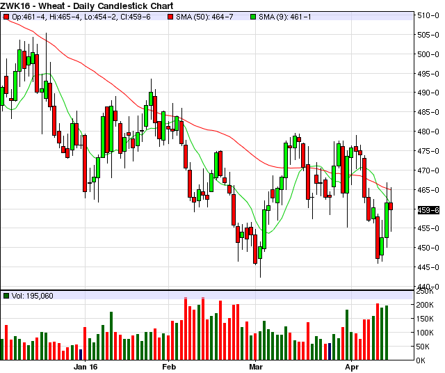445x373 pixels.
Task: Click the red SMA (50) legend swatch
Action: click(170, 17)
